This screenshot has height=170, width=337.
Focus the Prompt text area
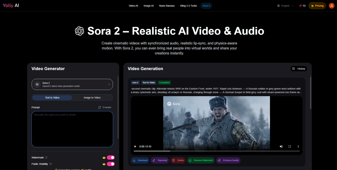[x=72, y=129]
